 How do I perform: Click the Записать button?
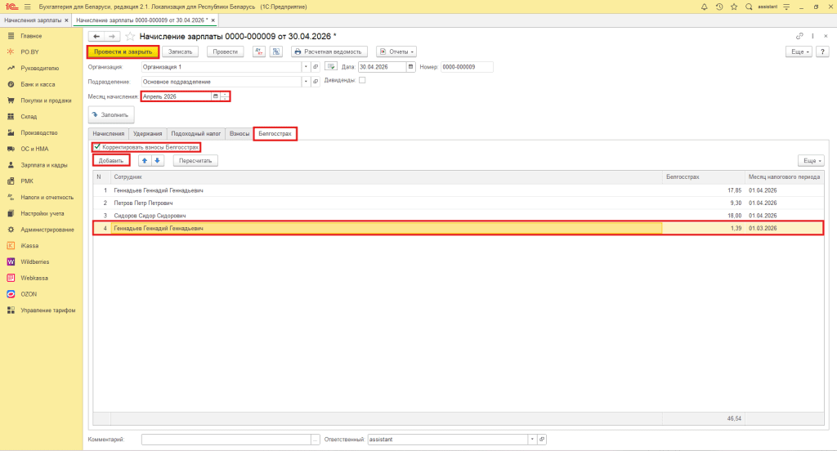pyautogui.click(x=181, y=51)
